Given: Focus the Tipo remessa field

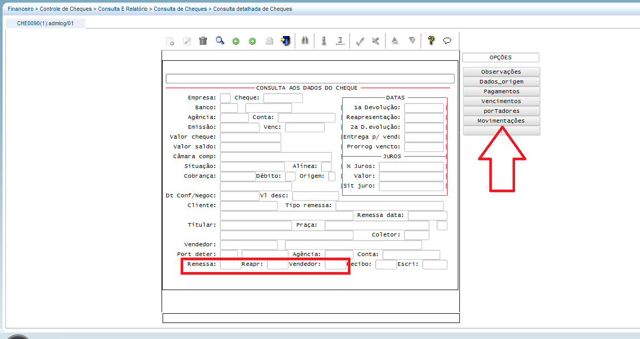Looking at the screenshot, I should point(390,206).
